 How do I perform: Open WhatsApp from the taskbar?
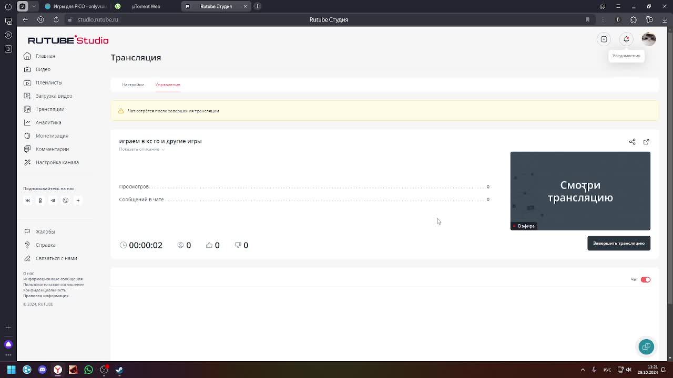coord(88,370)
